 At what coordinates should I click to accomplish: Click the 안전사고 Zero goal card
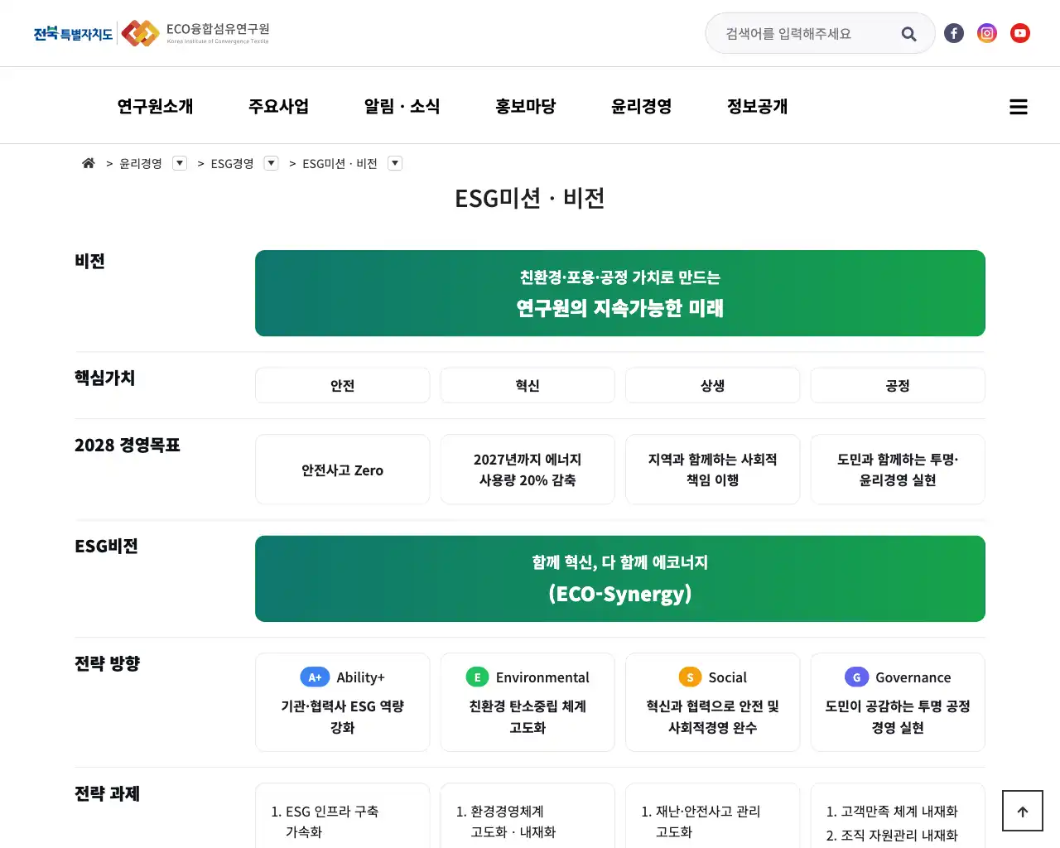tap(343, 470)
